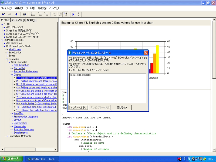
Task: Open the What's New link
Action: (x=15, y=49)
